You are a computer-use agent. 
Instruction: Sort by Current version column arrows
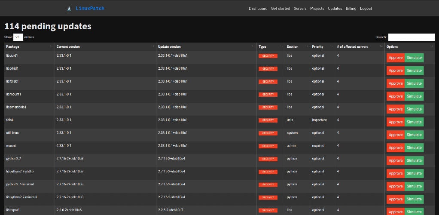coord(152,46)
